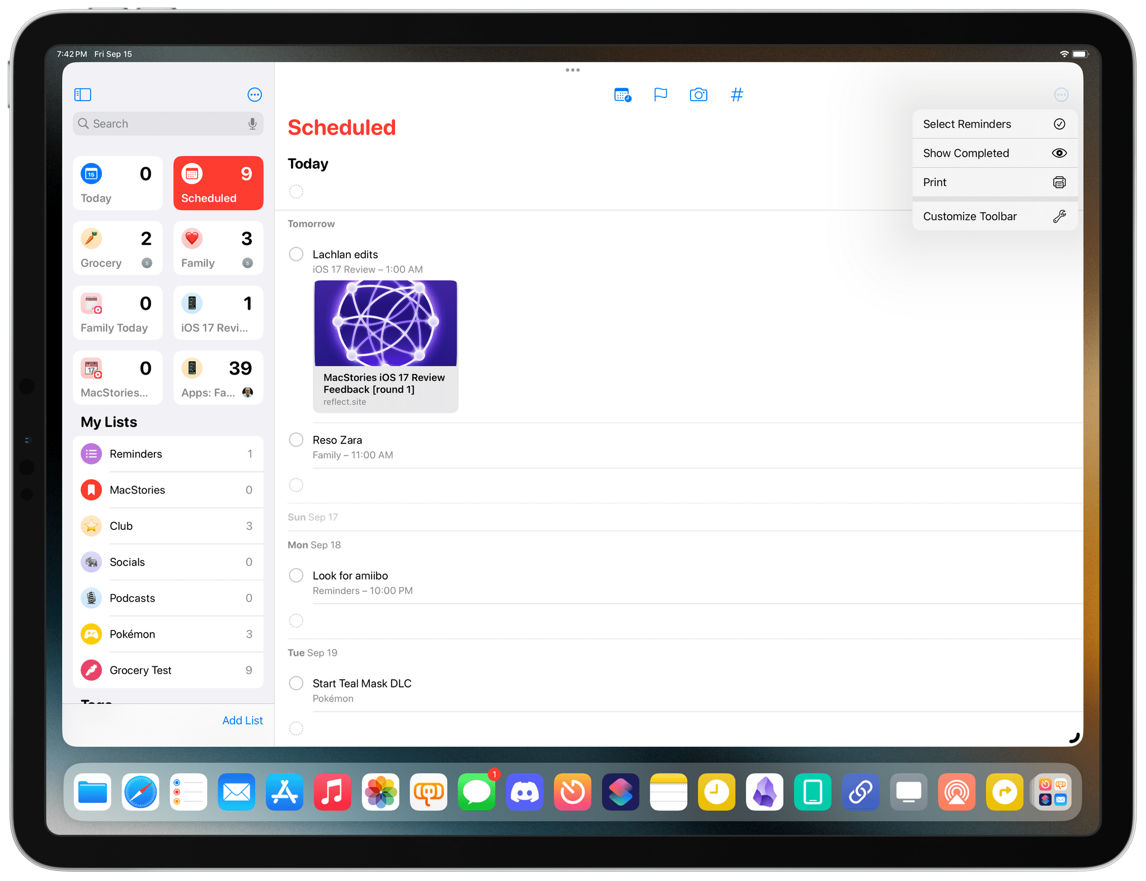
Task: Select MacStories in My Lists
Action: pyautogui.click(x=168, y=490)
